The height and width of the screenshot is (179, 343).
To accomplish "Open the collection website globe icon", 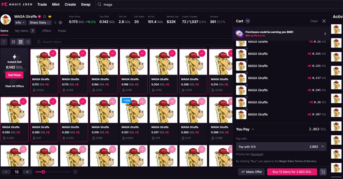I will coord(60,23).
